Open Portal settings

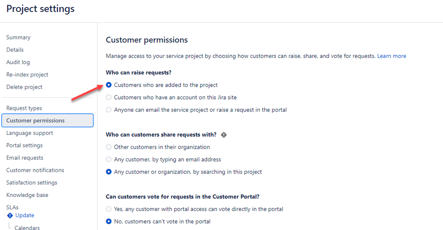point(24,146)
